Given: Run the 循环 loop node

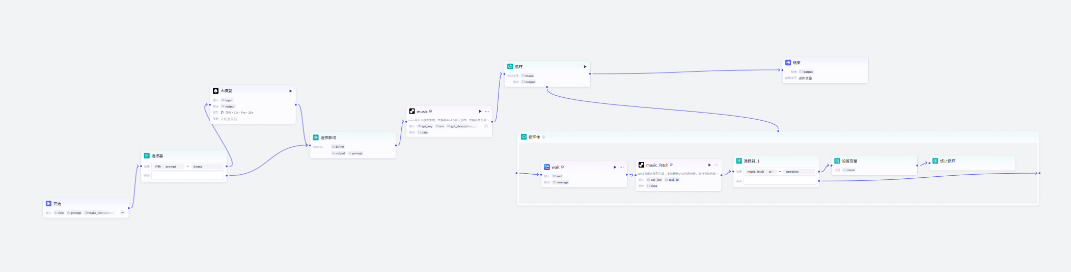Looking at the screenshot, I should click(x=585, y=67).
